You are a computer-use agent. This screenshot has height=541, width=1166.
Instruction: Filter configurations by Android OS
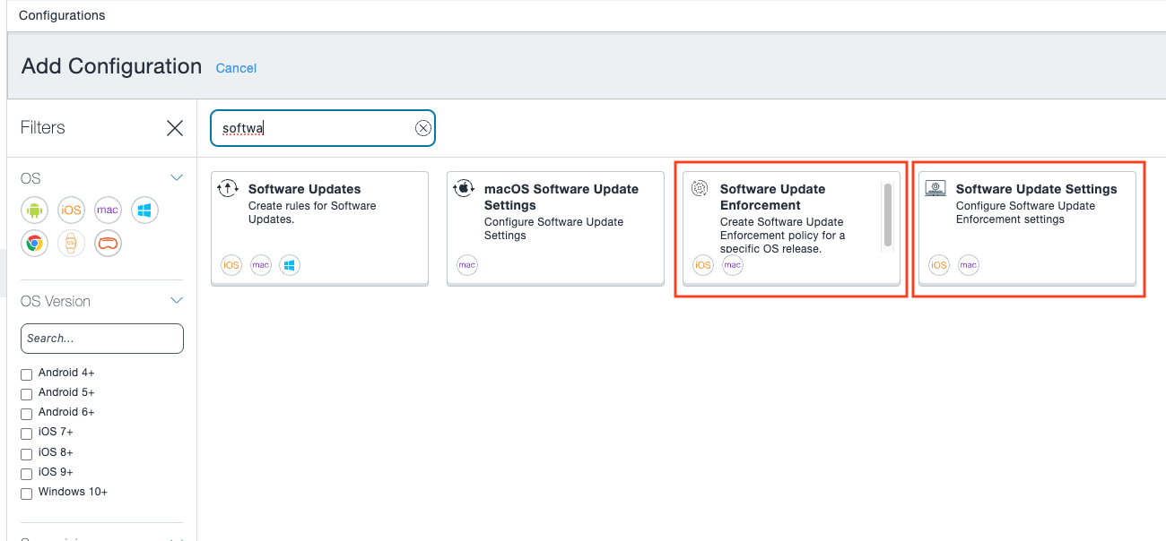pos(34,210)
